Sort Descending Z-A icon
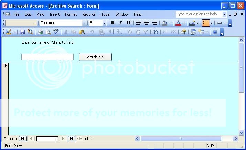The height and width of the screenshot is (150, 246). pos(119,32)
